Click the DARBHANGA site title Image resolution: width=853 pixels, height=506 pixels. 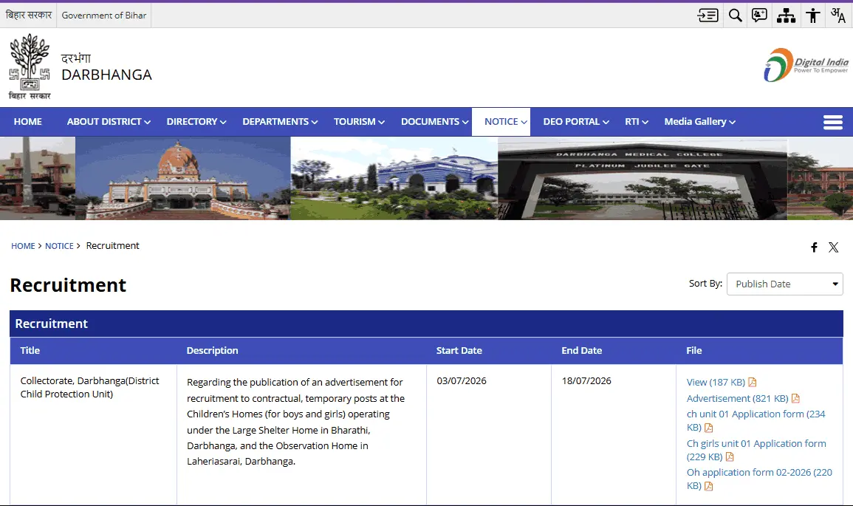106,75
